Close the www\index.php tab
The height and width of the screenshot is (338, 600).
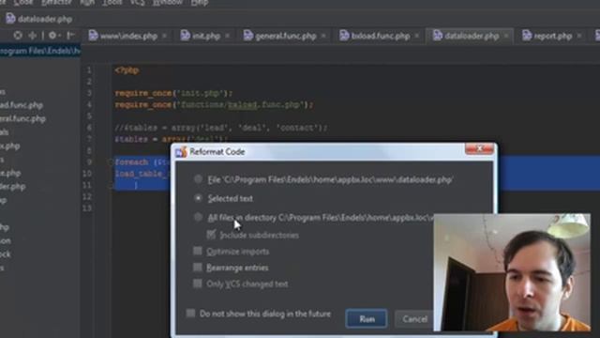pyautogui.click(x=165, y=36)
